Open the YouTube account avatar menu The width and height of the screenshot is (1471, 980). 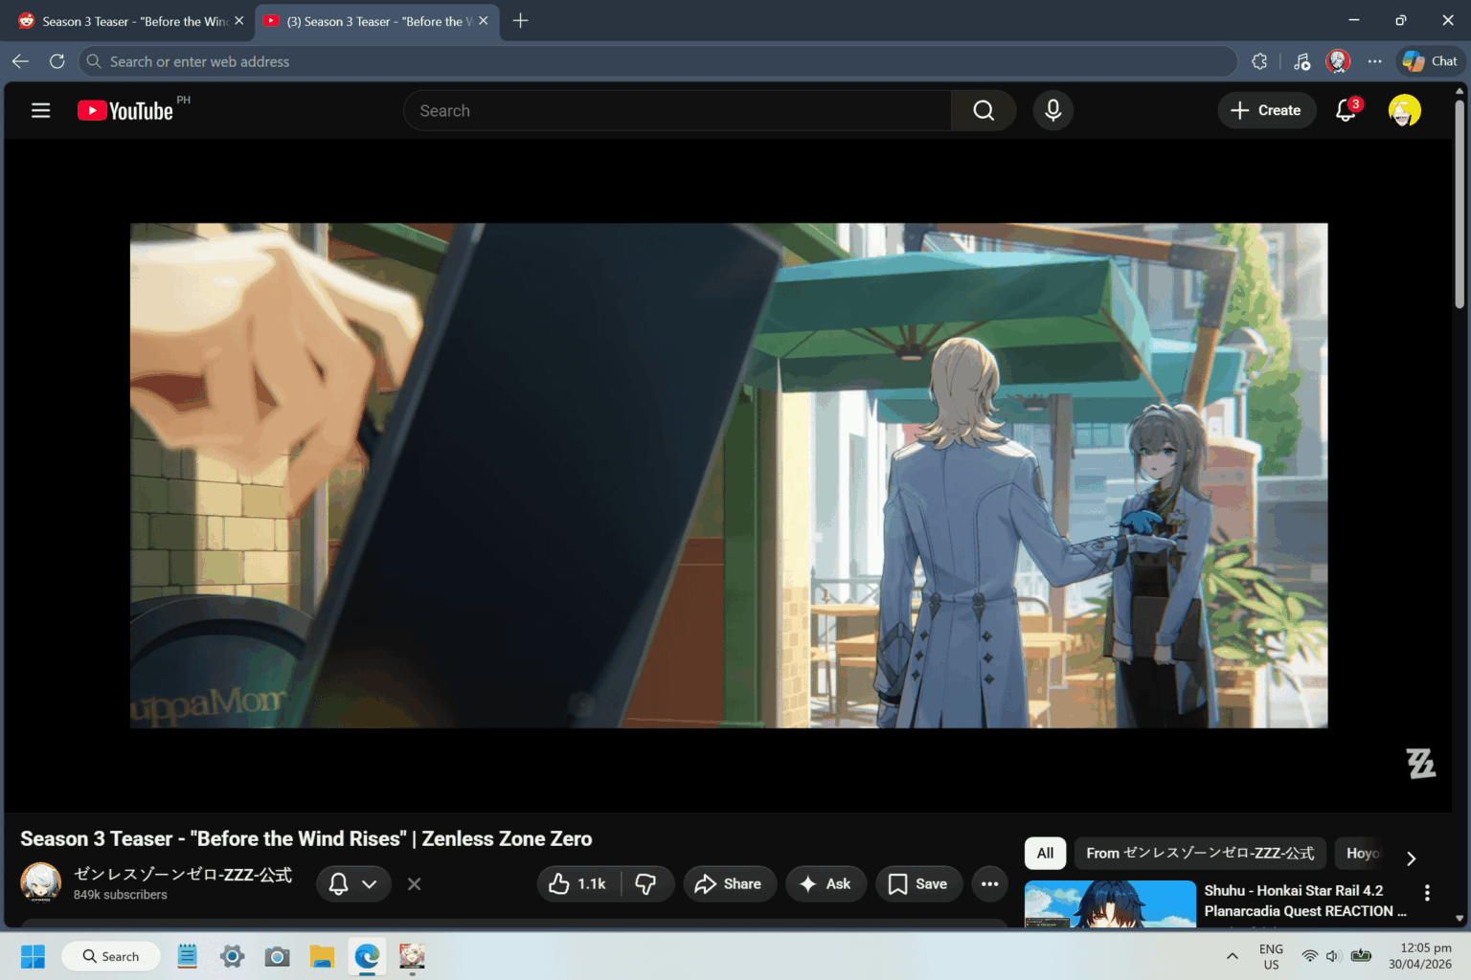click(1405, 110)
